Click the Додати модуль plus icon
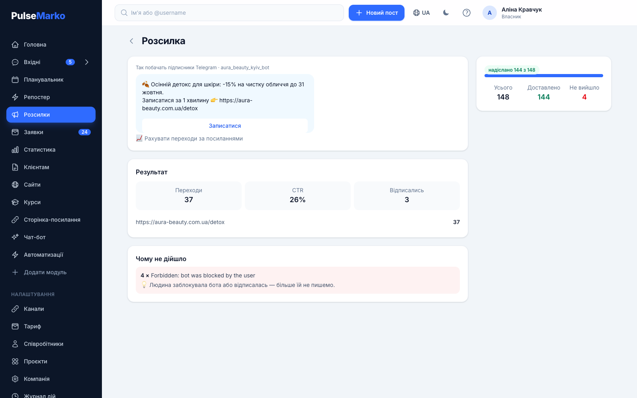Viewport: 637px width, 398px height. (x=15, y=272)
